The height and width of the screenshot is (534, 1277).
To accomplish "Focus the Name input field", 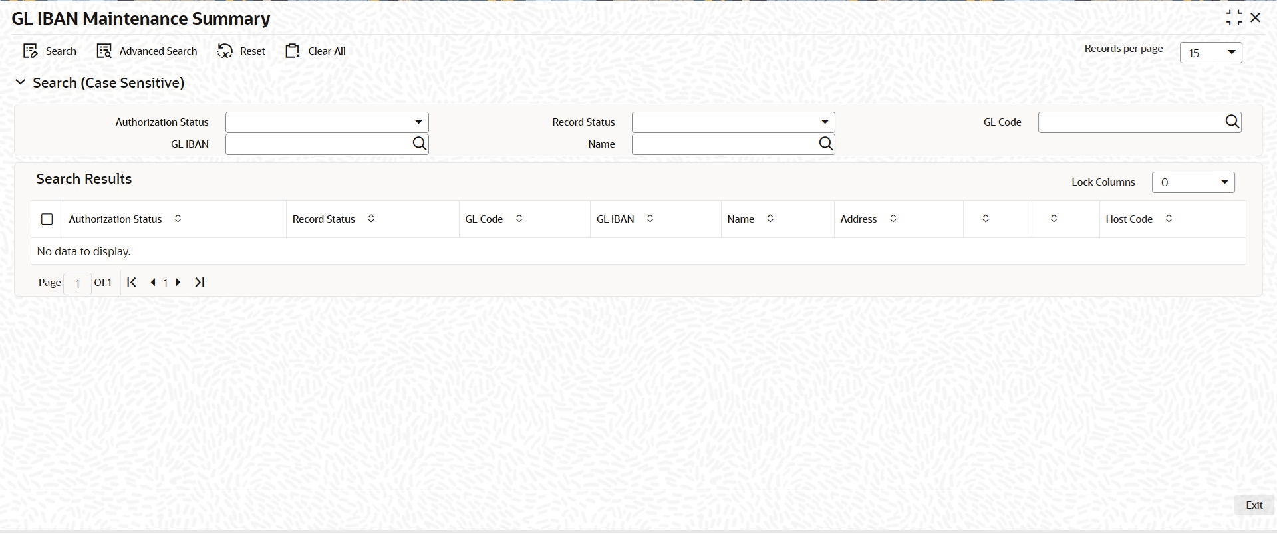I will click(725, 144).
